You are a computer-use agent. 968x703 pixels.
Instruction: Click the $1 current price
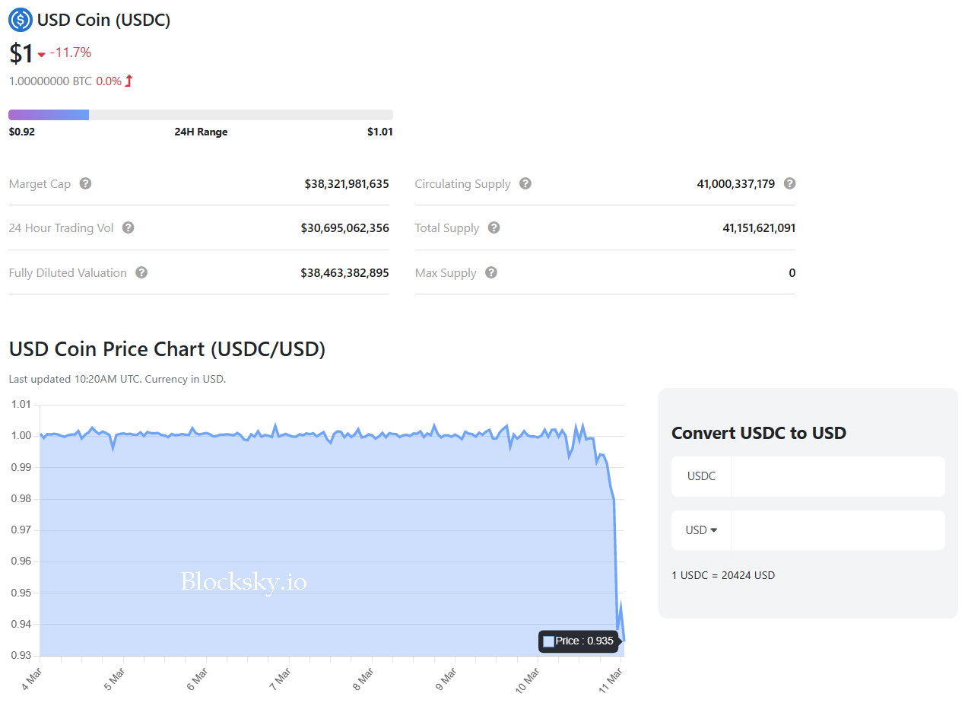click(21, 53)
